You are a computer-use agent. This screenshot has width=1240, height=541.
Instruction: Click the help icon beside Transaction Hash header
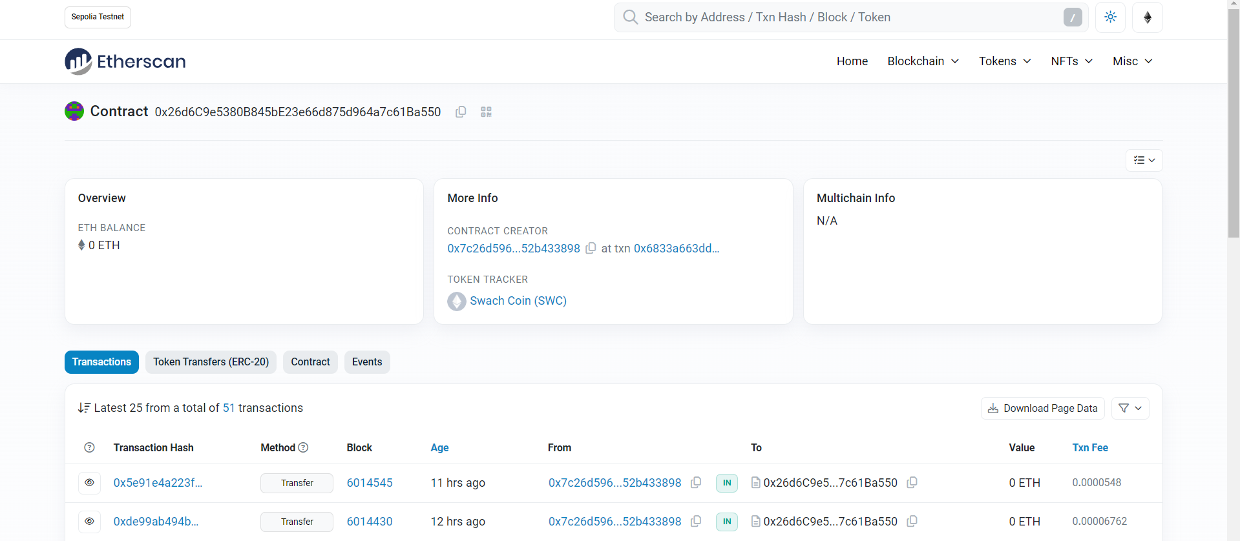pos(90,447)
